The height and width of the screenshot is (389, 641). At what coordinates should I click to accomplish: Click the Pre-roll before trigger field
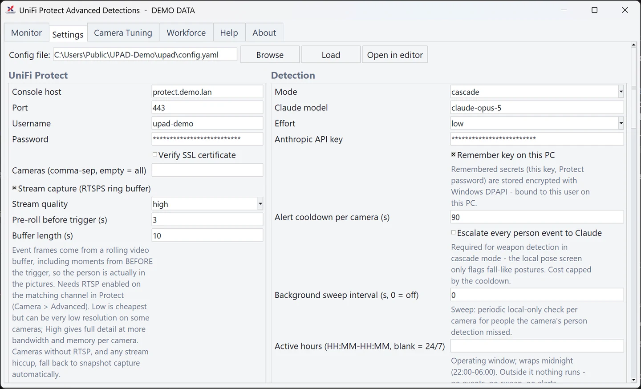[207, 219]
